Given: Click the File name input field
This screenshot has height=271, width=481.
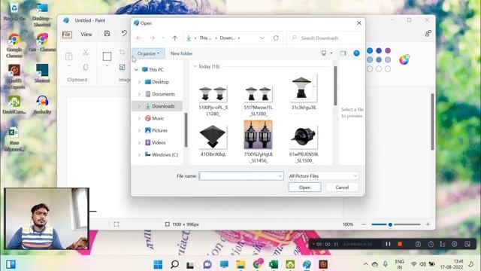Looking at the screenshot, I should [x=241, y=176].
